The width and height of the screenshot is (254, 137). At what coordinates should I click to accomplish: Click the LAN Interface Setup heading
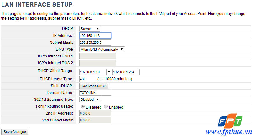click(37, 5)
